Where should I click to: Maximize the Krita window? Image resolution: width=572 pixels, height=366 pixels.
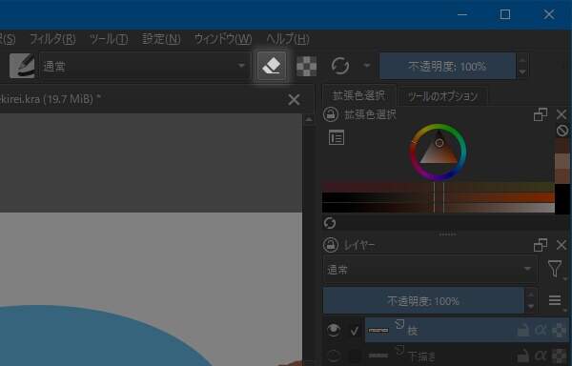(505, 14)
